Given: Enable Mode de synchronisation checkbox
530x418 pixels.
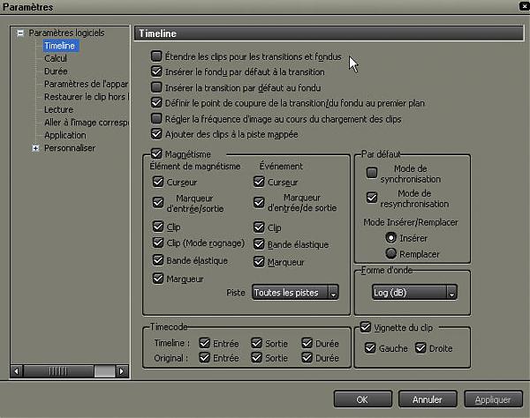Looking at the screenshot, I should 372,173.
